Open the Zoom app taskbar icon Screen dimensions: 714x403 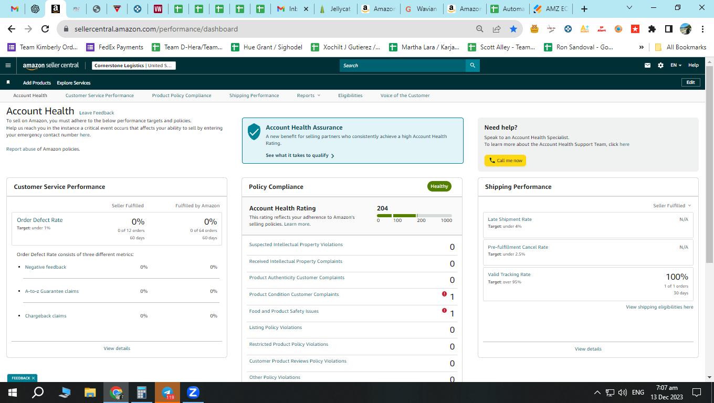[x=193, y=393]
